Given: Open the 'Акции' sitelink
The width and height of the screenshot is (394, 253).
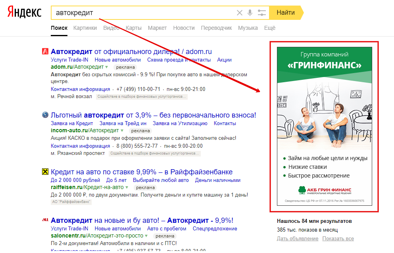Looking at the screenshot, I should [225, 60].
